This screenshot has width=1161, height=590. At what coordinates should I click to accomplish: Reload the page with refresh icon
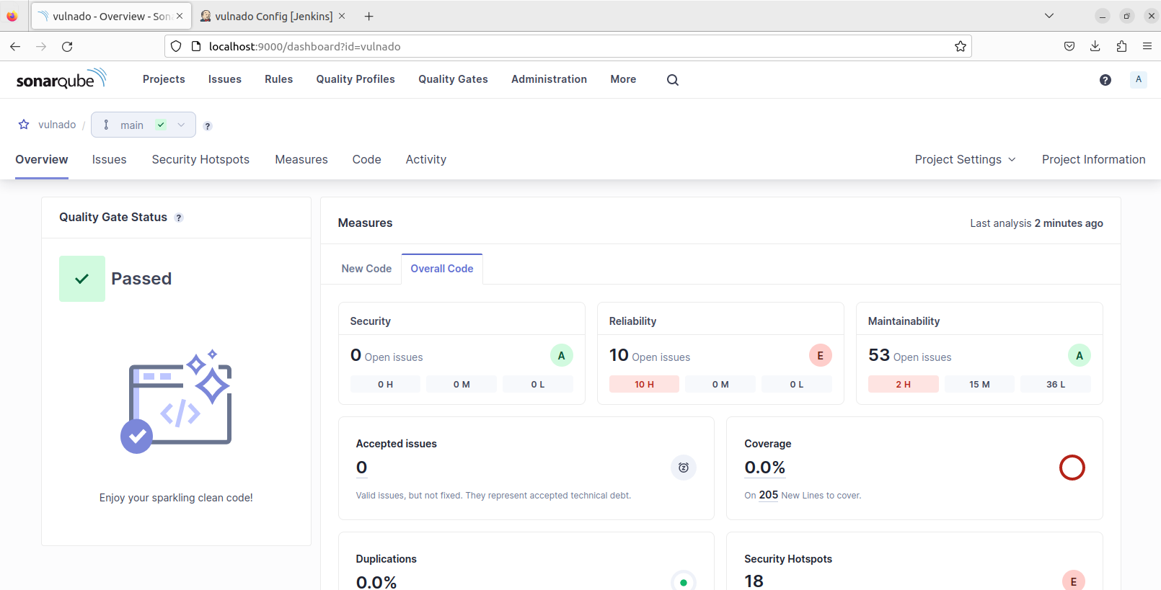click(67, 47)
